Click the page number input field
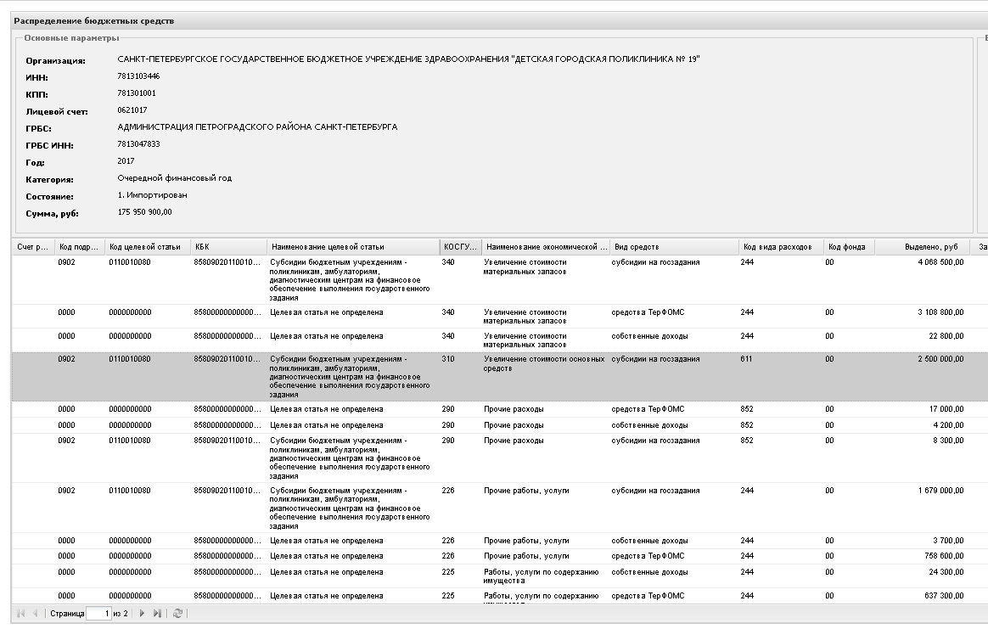Image resolution: width=988 pixels, height=629 pixels. [99, 613]
